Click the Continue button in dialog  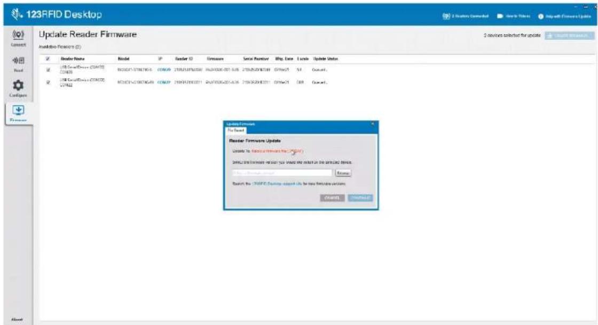tap(360, 198)
